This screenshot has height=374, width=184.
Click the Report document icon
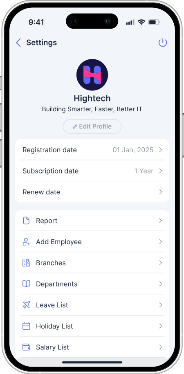26,221
